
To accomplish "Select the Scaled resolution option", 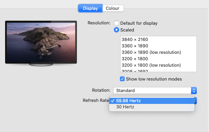I will 117,30.
